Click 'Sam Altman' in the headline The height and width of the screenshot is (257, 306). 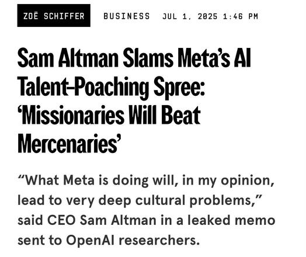point(68,58)
